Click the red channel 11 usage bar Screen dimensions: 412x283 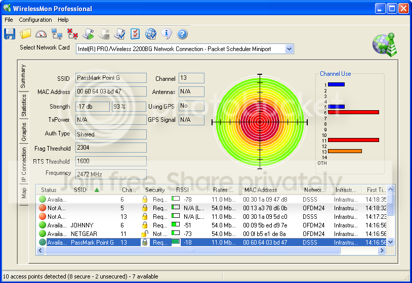click(x=353, y=140)
